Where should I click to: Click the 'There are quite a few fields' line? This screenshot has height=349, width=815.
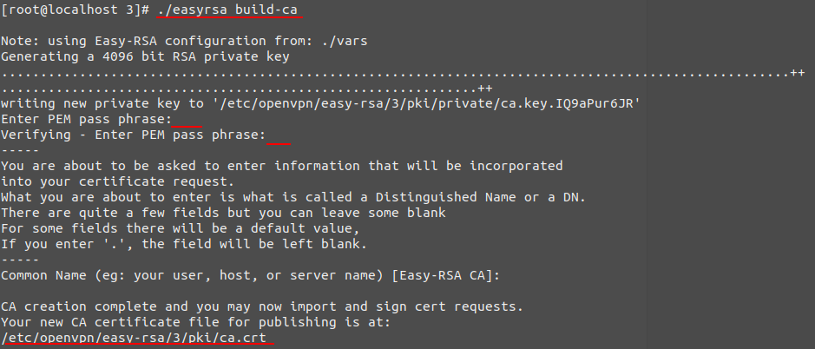(224, 213)
